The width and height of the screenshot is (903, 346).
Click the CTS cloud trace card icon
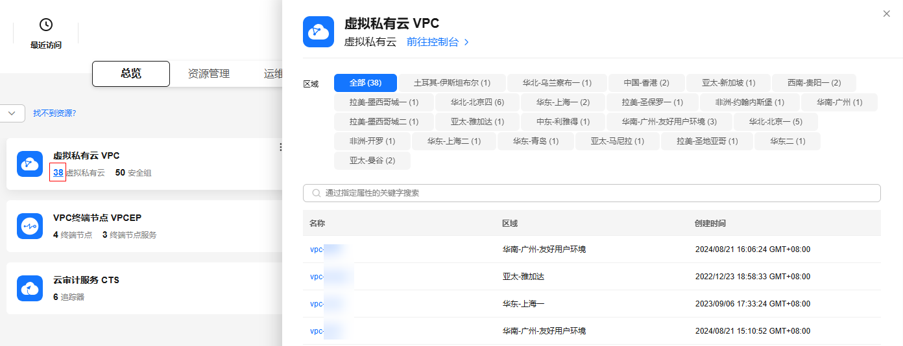pyautogui.click(x=30, y=288)
